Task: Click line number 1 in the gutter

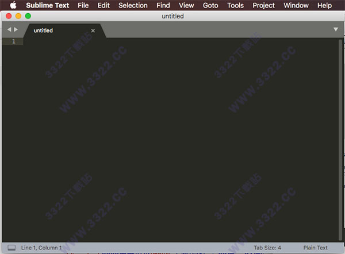Action: [13, 41]
